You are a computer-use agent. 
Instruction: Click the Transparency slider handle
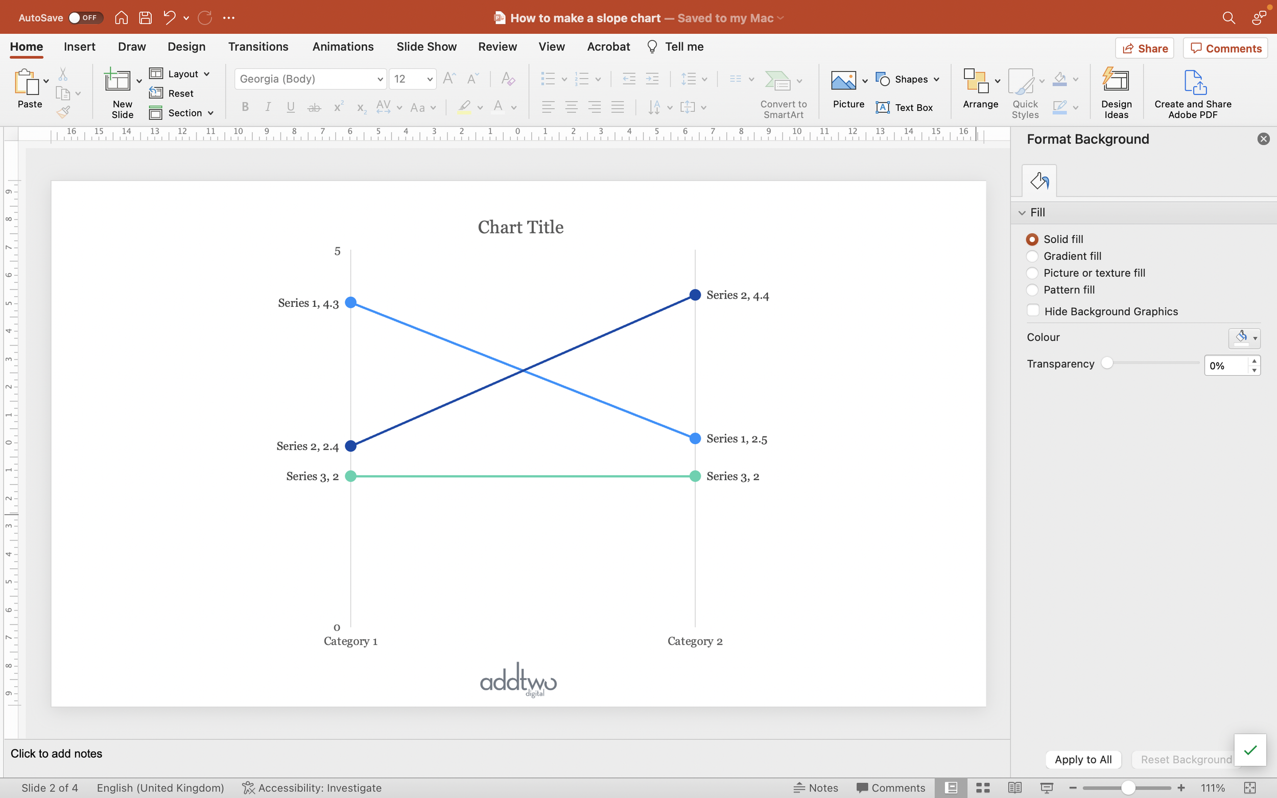1107,363
